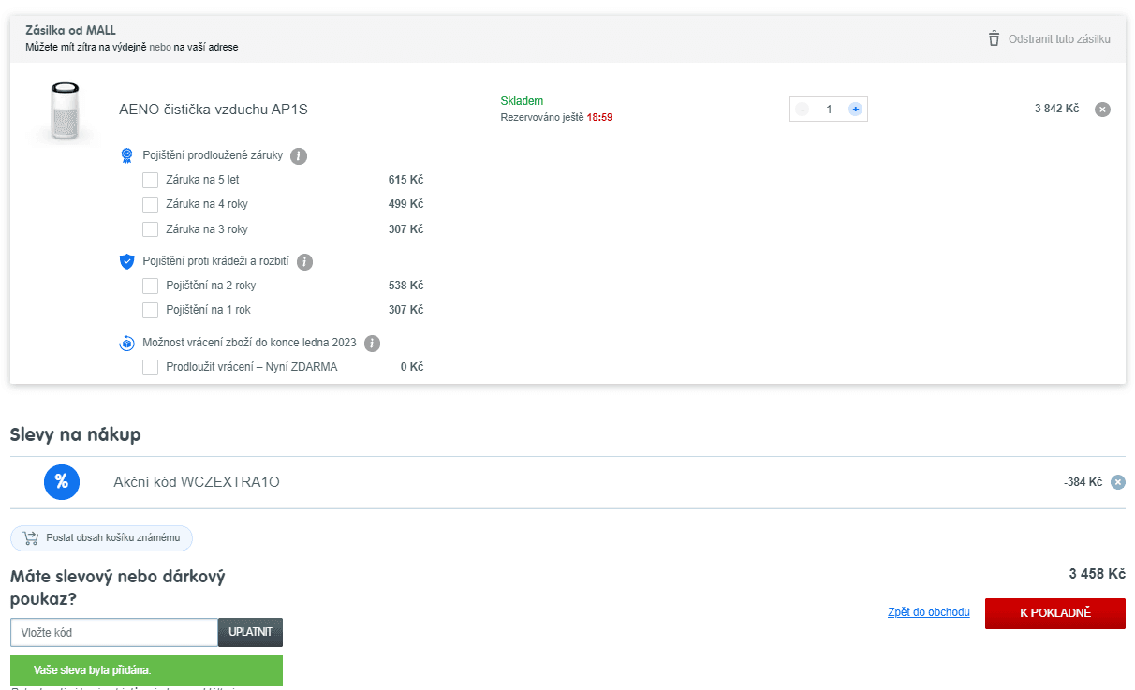
Task: Click the 499 Kč warranty price
Action: (x=405, y=204)
